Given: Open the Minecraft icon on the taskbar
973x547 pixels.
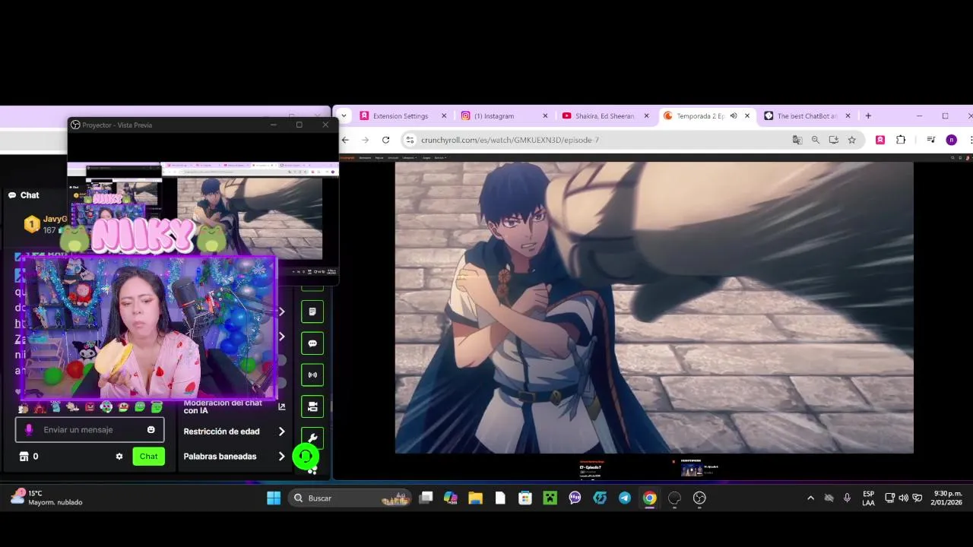Looking at the screenshot, I should 550,498.
